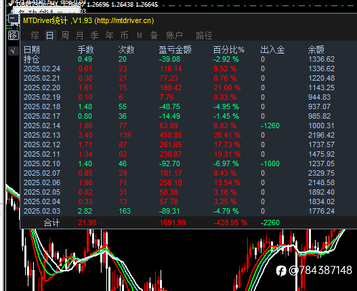The width and height of the screenshot is (357, 291).
Task: Switch to the 月 monthly tab
Action: click(80, 35)
